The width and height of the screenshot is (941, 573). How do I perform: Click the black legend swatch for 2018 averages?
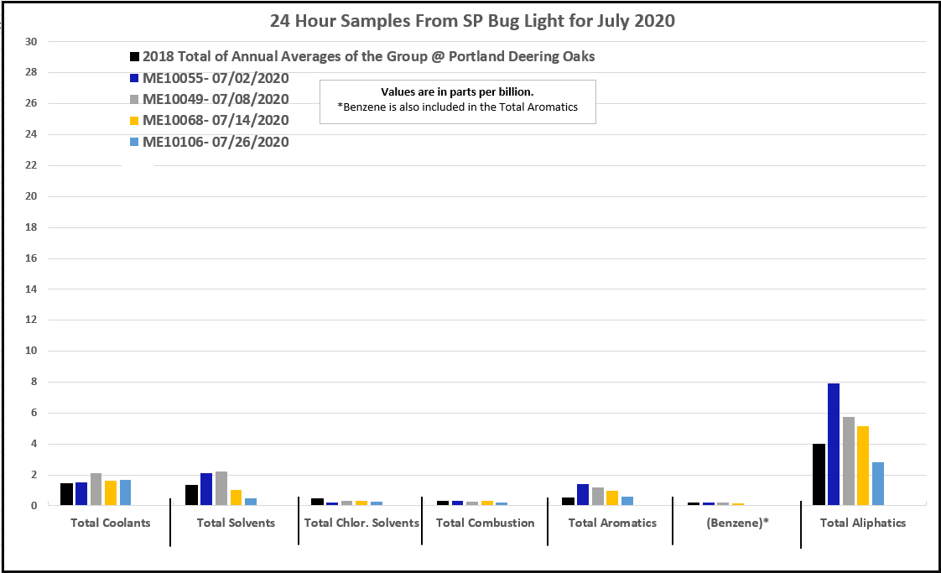pos(133,57)
